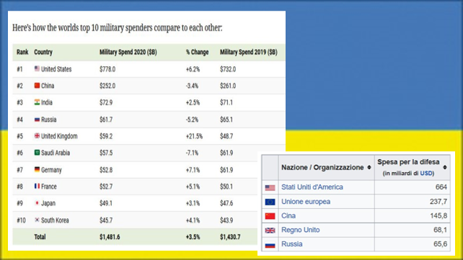The image size is (463, 260).
Task: Click the $1,430.7 total for 2019
Action: [x=230, y=237]
